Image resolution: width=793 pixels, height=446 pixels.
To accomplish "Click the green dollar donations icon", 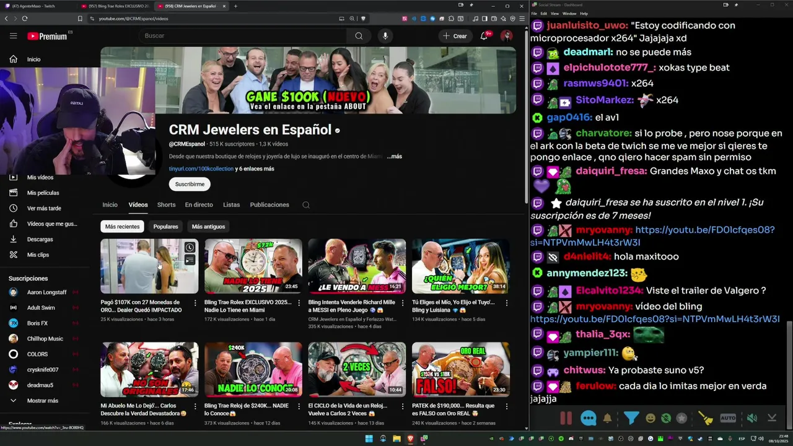I will point(666,418).
